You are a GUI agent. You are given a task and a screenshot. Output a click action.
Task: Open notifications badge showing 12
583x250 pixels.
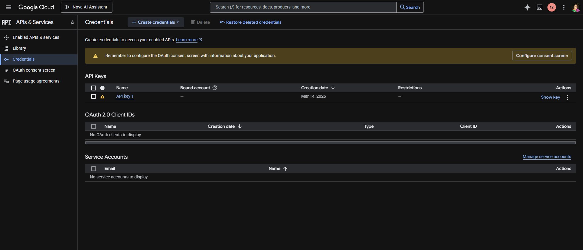tap(552, 7)
